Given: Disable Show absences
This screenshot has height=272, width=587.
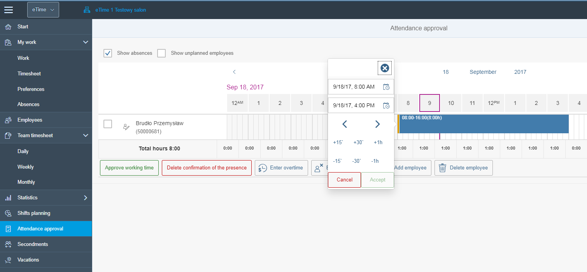Looking at the screenshot, I should pos(108,53).
